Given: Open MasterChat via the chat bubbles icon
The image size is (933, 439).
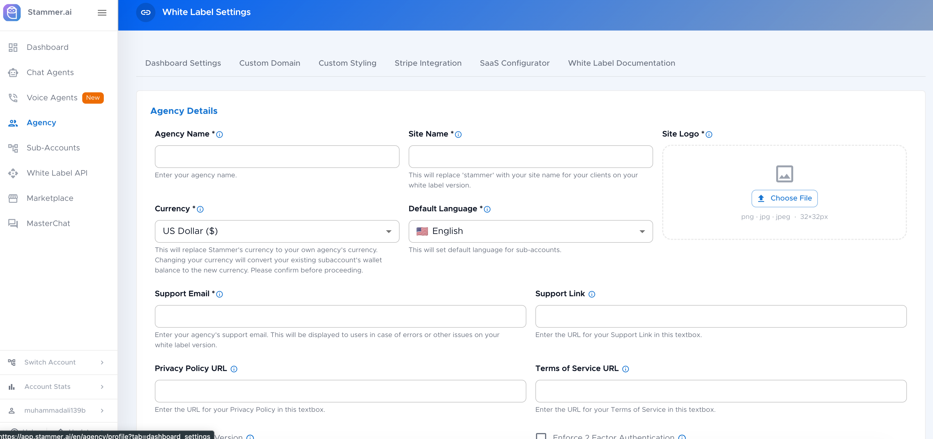Looking at the screenshot, I should click(13, 223).
